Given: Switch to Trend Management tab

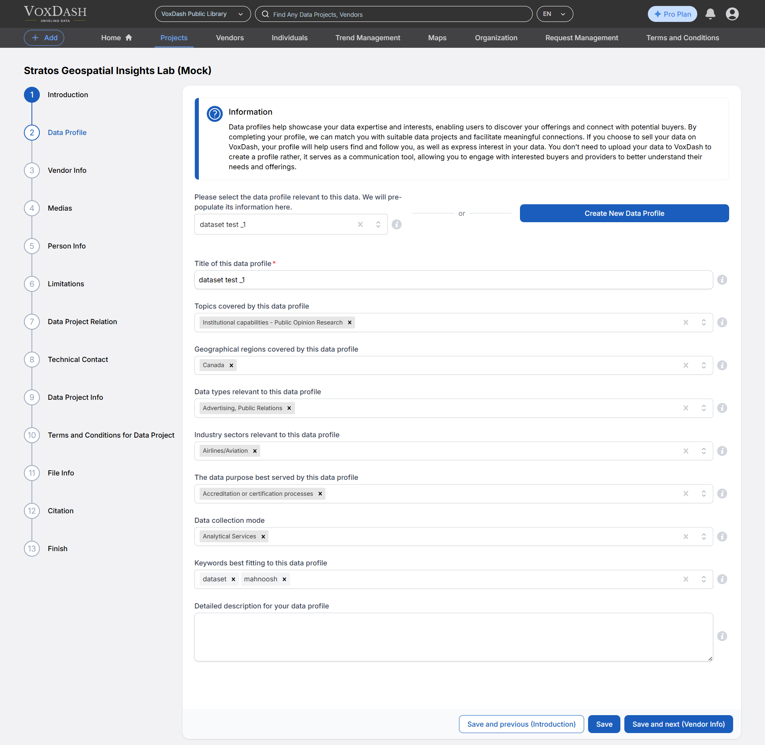Looking at the screenshot, I should (367, 38).
